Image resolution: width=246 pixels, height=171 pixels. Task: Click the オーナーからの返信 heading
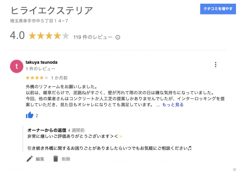[x=47, y=130]
